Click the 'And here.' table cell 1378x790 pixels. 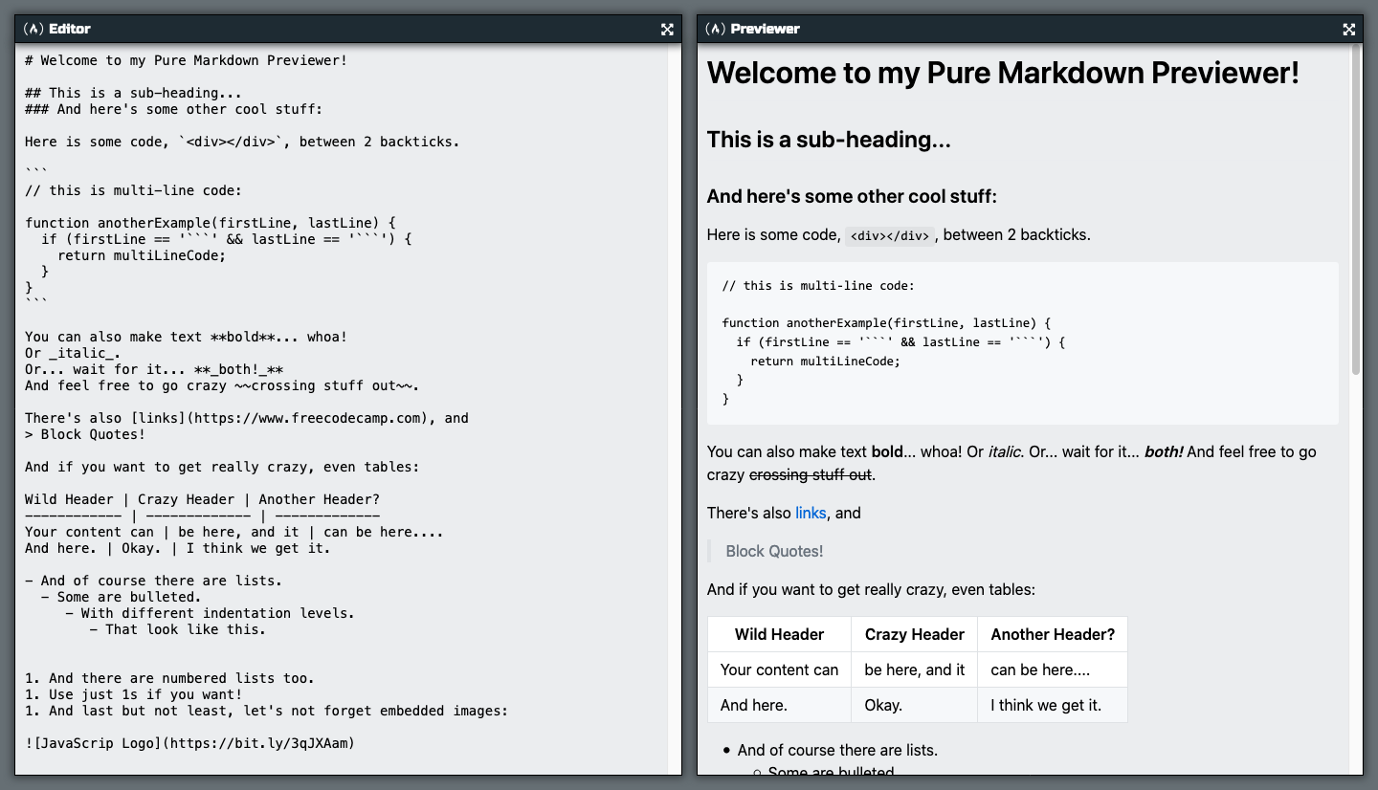tap(779, 705)
